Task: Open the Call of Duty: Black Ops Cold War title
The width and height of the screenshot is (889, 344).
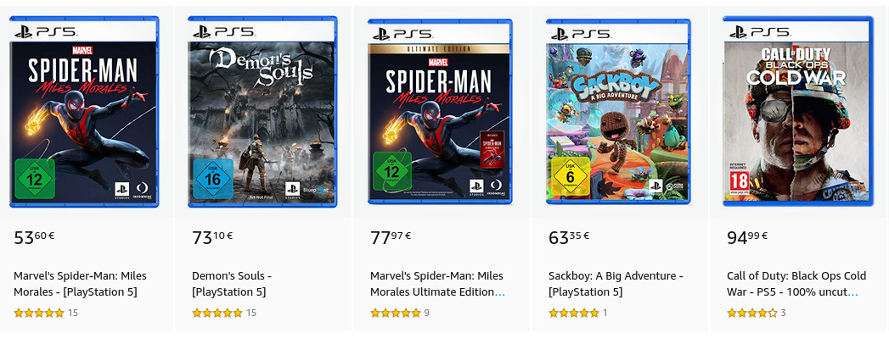Action: [x=796, y=284]
